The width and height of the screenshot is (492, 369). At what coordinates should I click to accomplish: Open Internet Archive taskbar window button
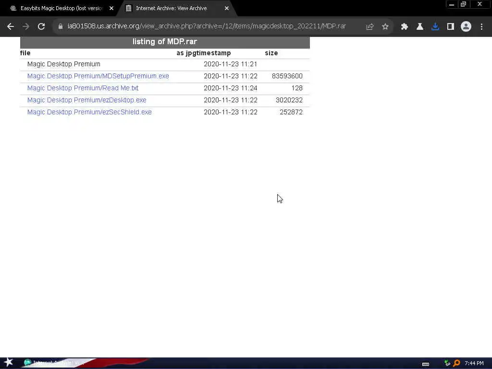[x=55, y=363]
